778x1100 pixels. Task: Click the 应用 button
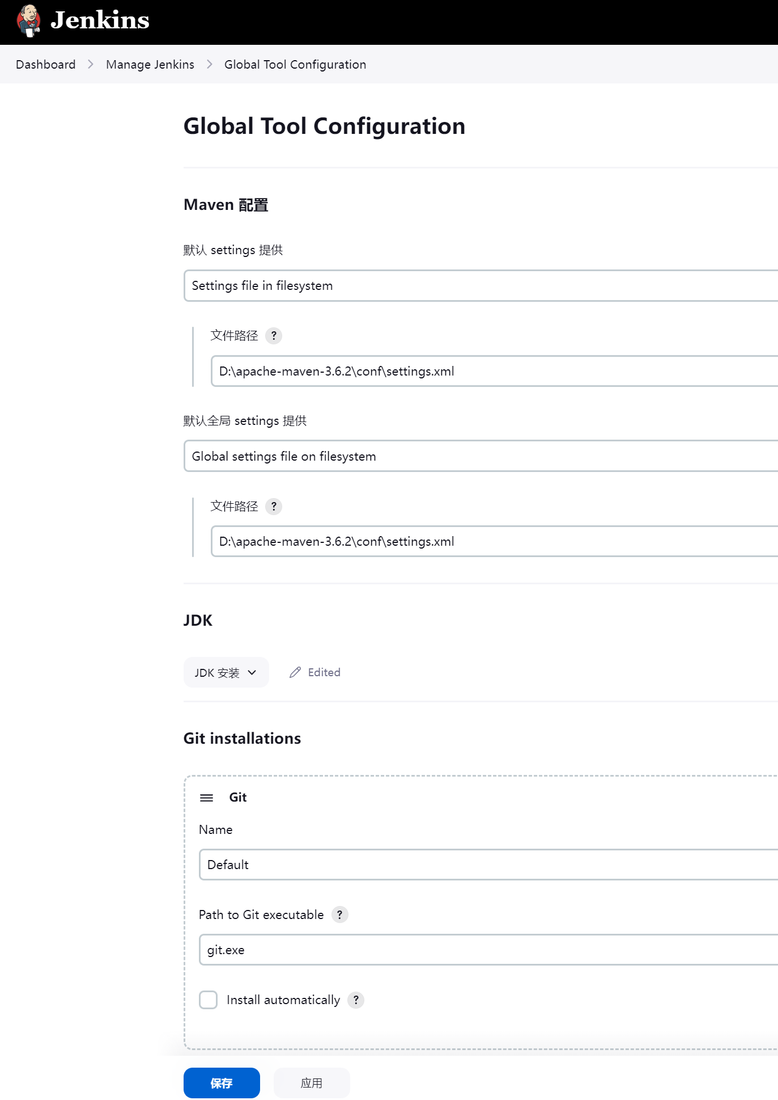pos(311,1082)
